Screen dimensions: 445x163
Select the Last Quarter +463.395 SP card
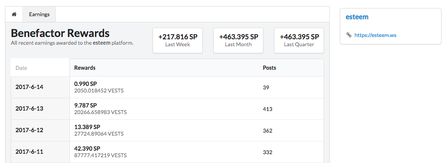(299, 40)
